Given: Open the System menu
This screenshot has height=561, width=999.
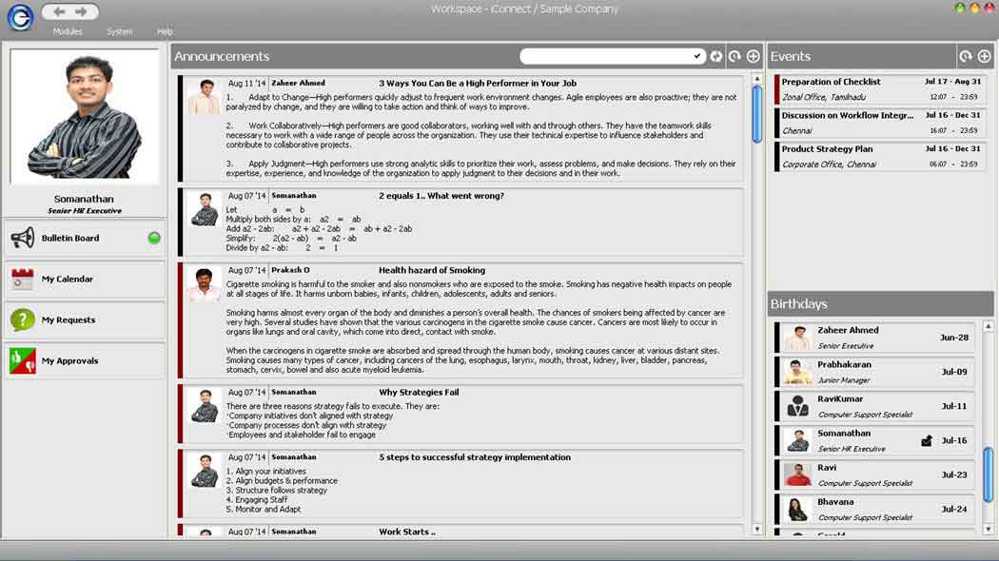Looking at the screenshot, I should (119, 31).
